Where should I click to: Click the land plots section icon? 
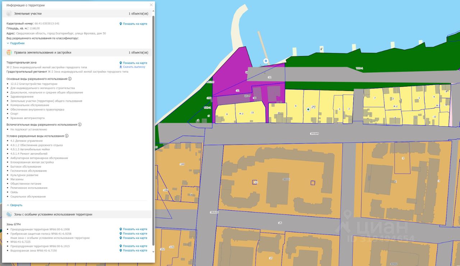click(x=9, y=13)
